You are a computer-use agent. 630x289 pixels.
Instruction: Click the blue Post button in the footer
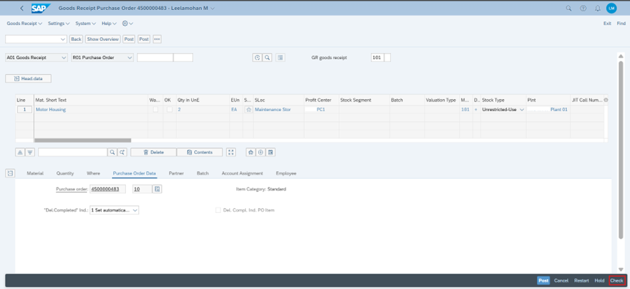click(x=544, y=280)
